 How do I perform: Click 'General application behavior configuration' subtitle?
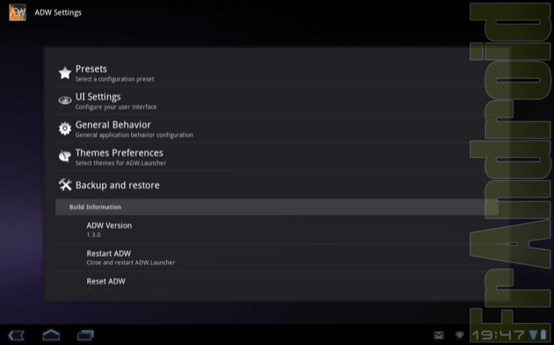click(x=135, y=135)
